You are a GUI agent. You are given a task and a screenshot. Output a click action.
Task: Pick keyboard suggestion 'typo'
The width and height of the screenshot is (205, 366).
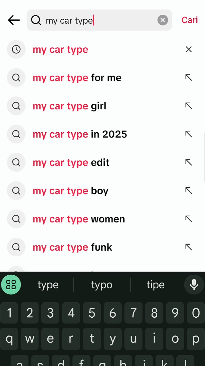(x=102, y=285)
